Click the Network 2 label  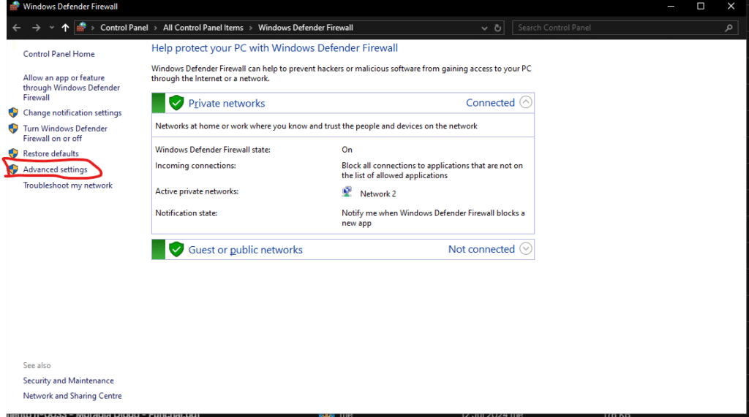point(378,194)
